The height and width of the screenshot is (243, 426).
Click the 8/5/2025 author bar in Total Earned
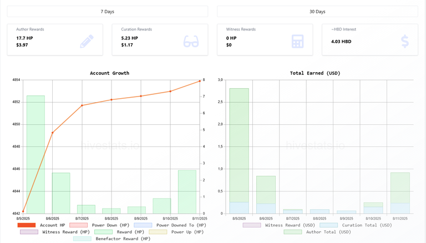[239, 145]
